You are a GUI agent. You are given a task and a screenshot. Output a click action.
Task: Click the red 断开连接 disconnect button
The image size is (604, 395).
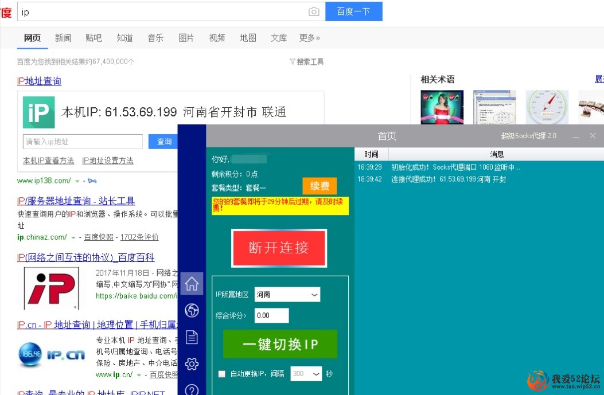tap(279, 248)
